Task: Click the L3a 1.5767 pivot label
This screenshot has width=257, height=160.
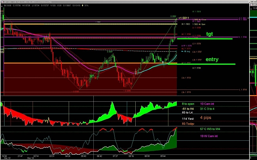Action: [x=197, y=52]
